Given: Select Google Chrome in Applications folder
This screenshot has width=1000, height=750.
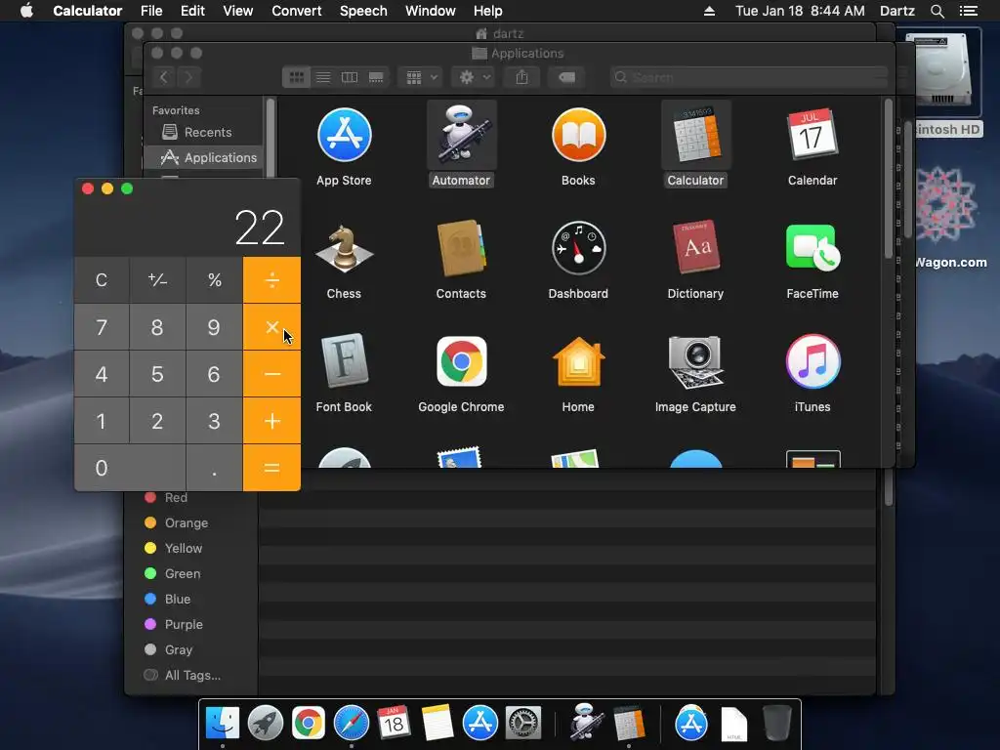Looking at the screenshot, I should point(461,361).
